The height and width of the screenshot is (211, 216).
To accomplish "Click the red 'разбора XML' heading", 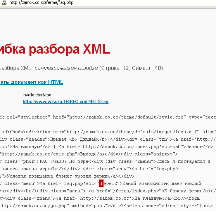I will (x=69, y=49).
